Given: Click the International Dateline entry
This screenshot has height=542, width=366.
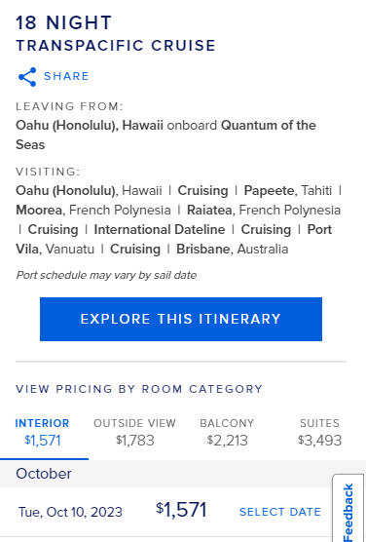Looking at the screenshot, I should point(160,229).
